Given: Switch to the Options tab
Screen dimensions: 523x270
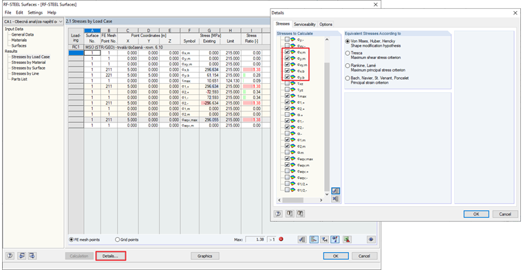Looking at the screenshot, I should (325, 24).
